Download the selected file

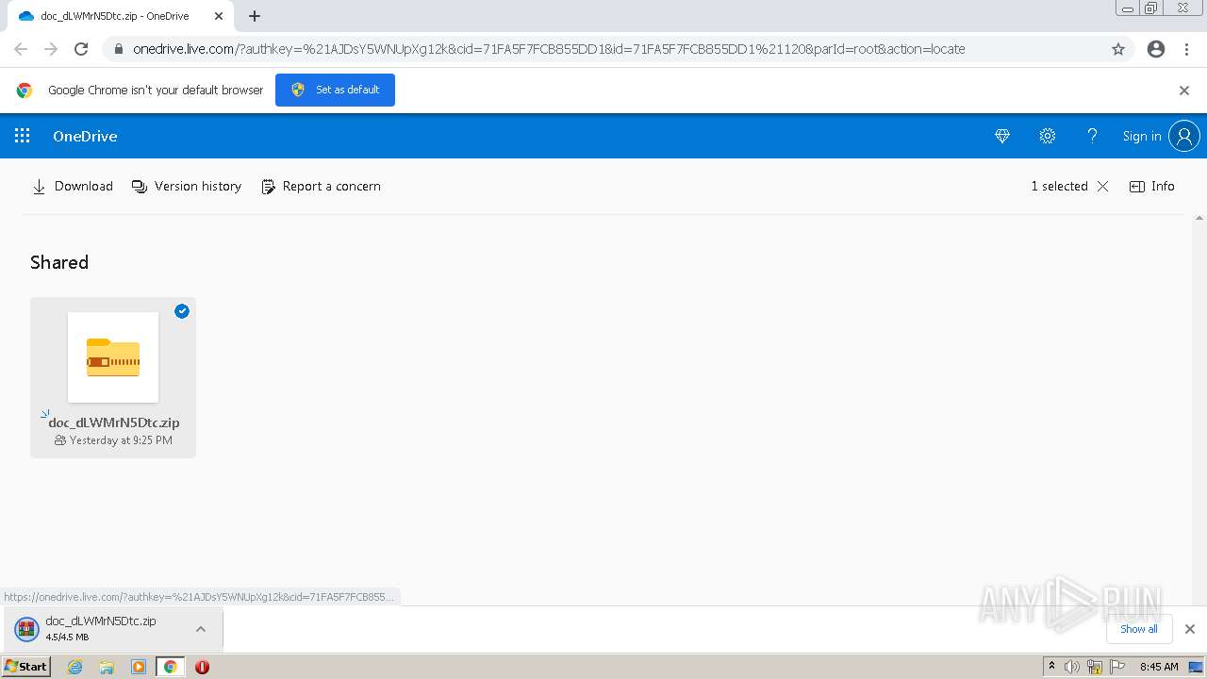(73, 186)
